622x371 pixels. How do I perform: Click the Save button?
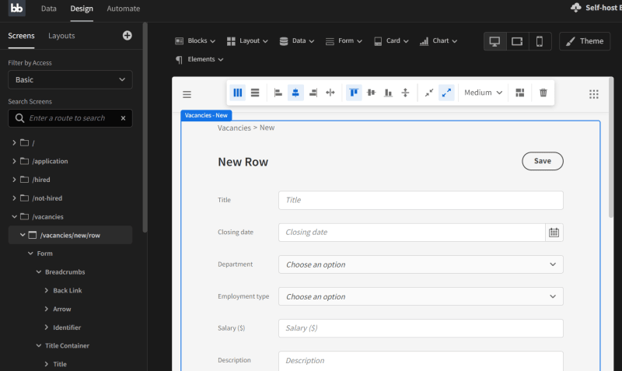[542, 161]
